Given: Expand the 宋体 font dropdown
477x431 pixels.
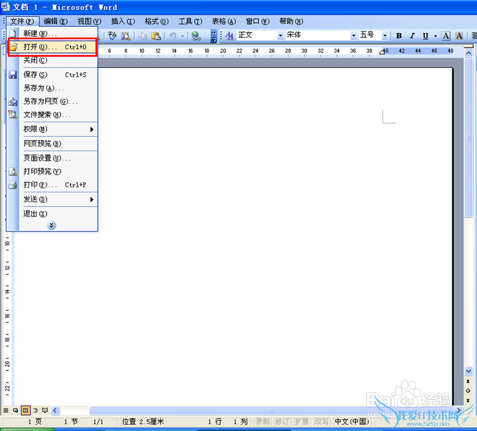Looking at the screenshot, I should pyautogui.click(x=353, y=36).
